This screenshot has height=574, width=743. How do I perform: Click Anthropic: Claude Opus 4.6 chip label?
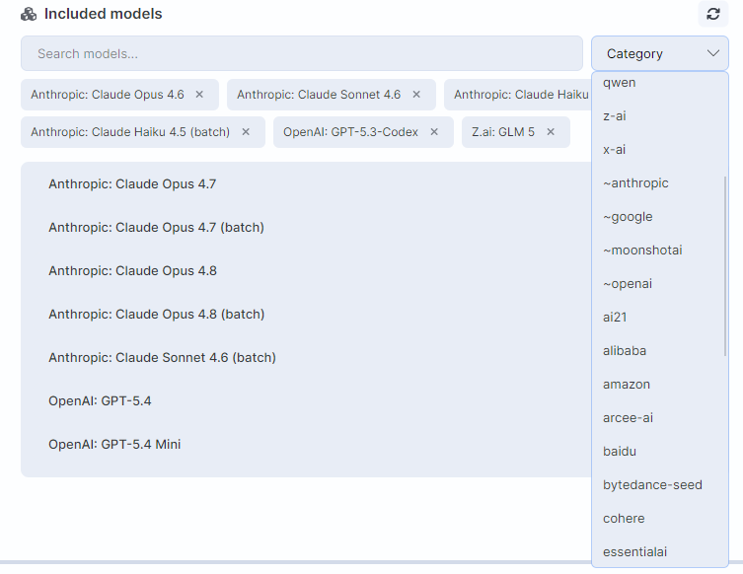[x=108, y=95]
